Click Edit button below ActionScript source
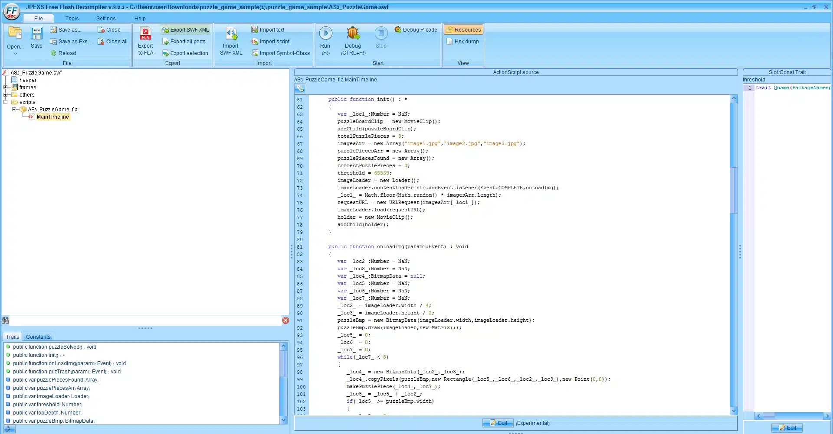Image resolution: width=833 pixels, height=434 pixels. tap(498, 423)
